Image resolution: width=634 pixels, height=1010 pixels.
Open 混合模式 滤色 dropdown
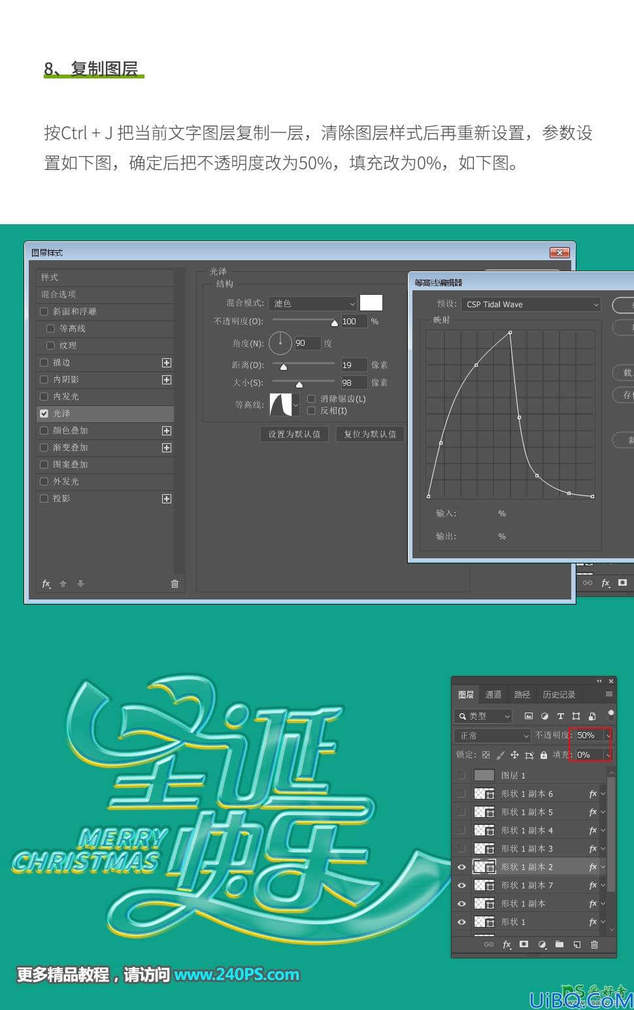pos(313,303)
